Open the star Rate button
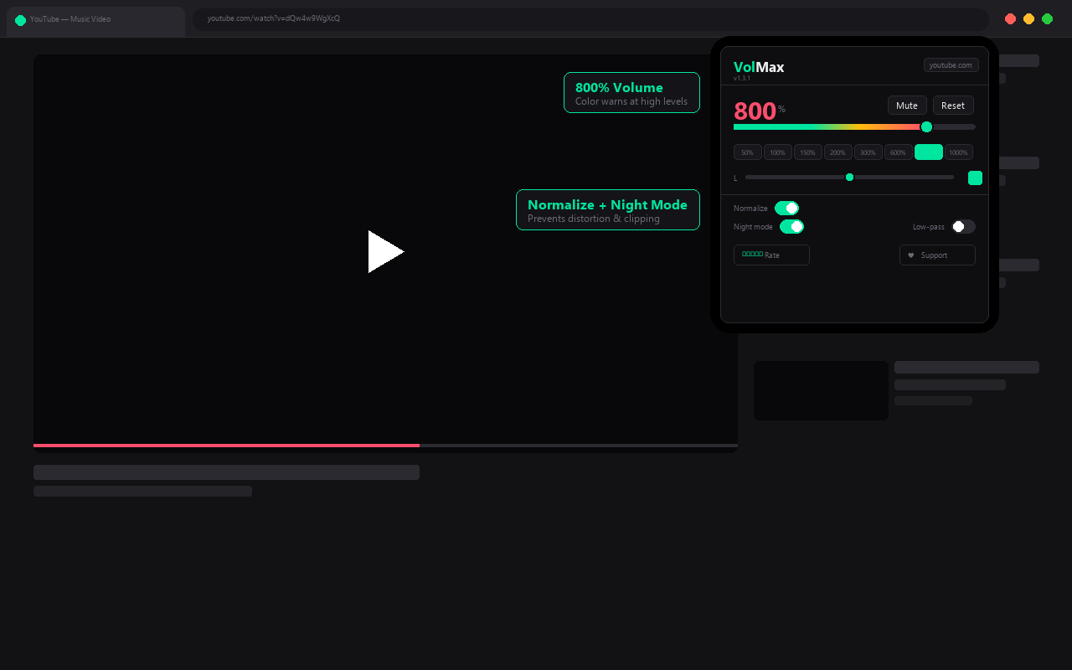The height and width of the screenshot is (670, 1072). (771, 255)
